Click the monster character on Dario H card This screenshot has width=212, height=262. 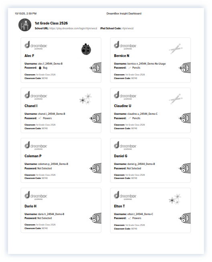point(95,218)
